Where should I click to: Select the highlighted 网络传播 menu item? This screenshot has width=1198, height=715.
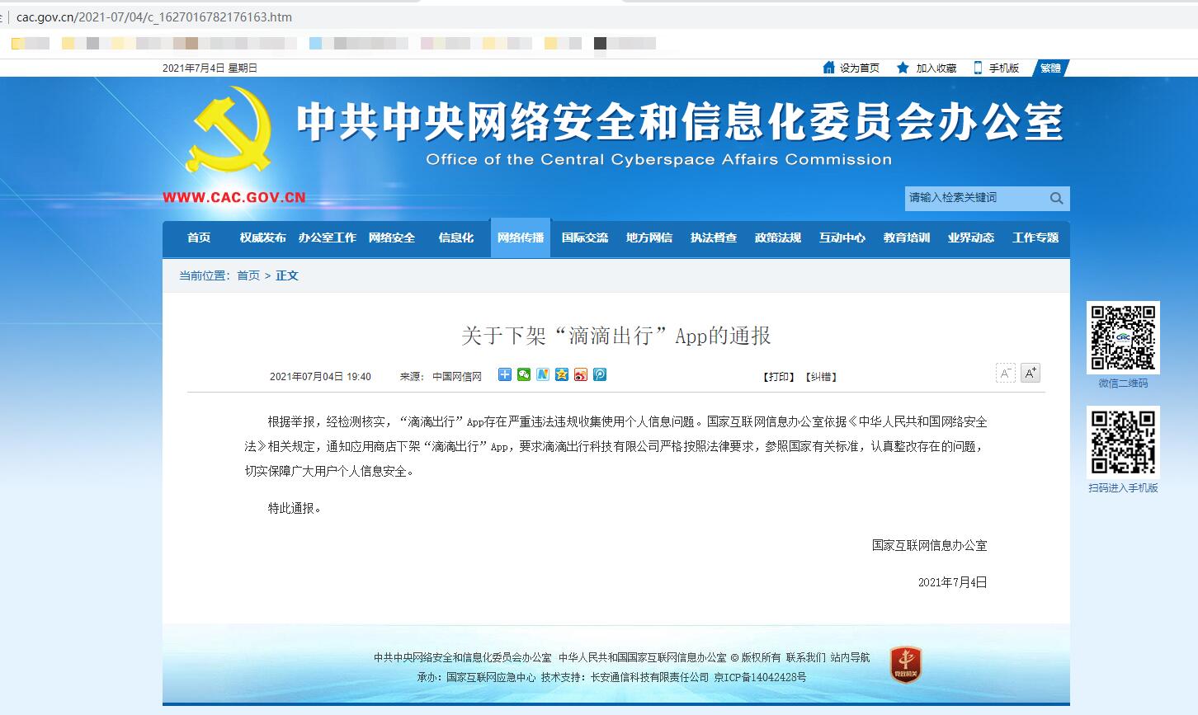(521, 238)
